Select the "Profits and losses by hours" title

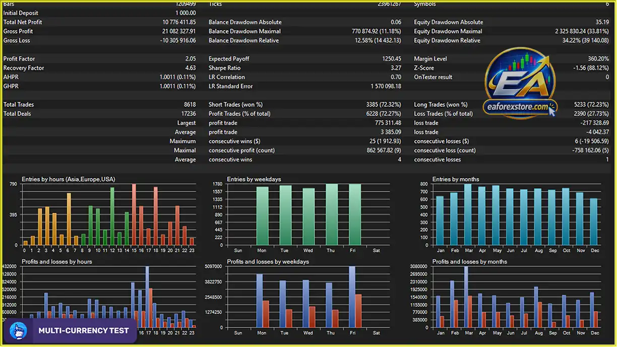(57, 262)
